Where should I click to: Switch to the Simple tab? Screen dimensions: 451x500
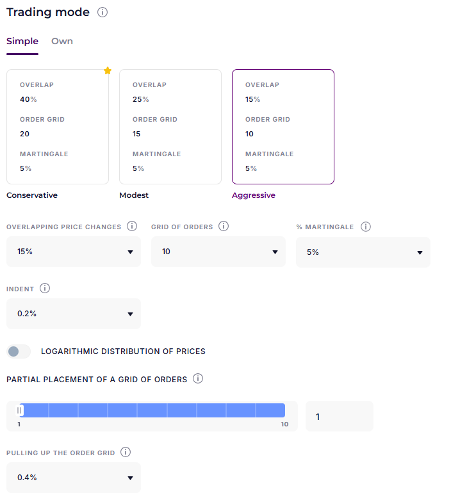point(22,42)
